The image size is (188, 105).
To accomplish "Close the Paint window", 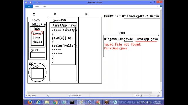I will tap(160, 2).
